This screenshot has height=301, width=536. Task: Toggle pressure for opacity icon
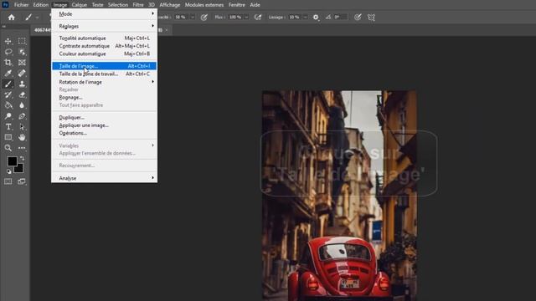204,17
